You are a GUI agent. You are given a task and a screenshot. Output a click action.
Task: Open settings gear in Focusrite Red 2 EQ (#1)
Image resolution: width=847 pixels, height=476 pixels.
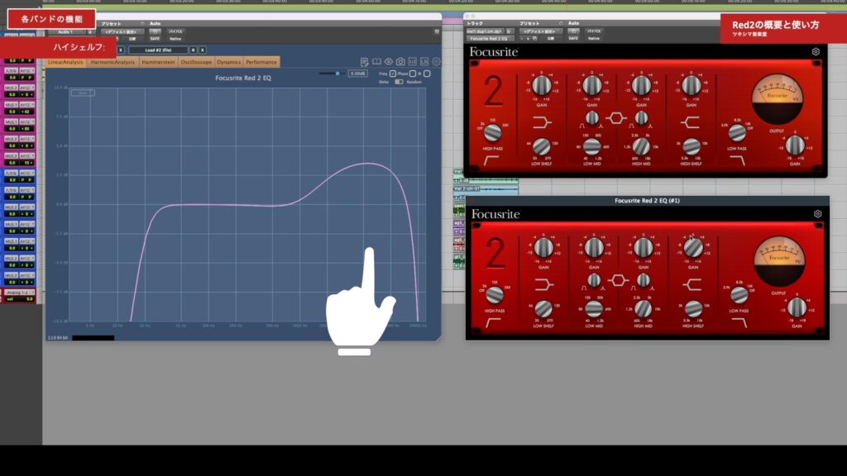[818, 214]
